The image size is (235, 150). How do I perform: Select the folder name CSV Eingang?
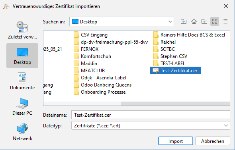[x=94, y=35]
